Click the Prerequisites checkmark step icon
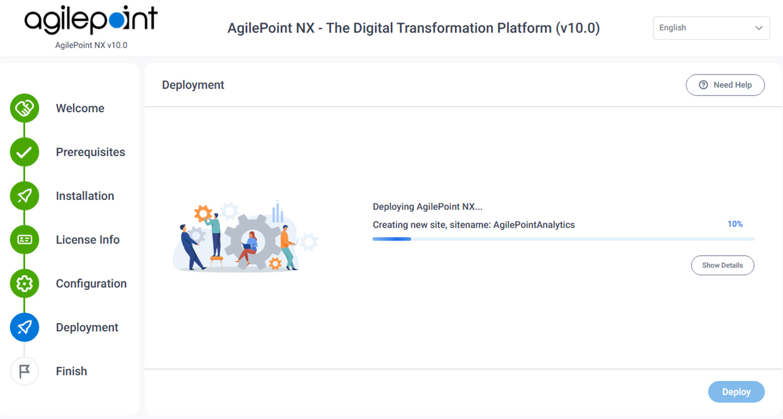This screenshot has width=783, height=419. point(24,152)
